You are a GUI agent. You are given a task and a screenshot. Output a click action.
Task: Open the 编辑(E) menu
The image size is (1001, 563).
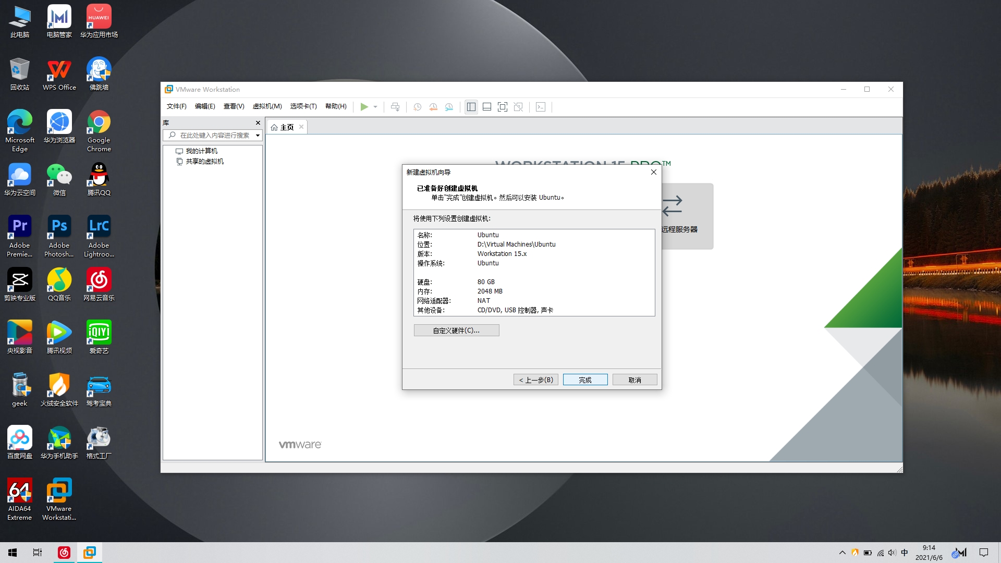pos(205,106)
